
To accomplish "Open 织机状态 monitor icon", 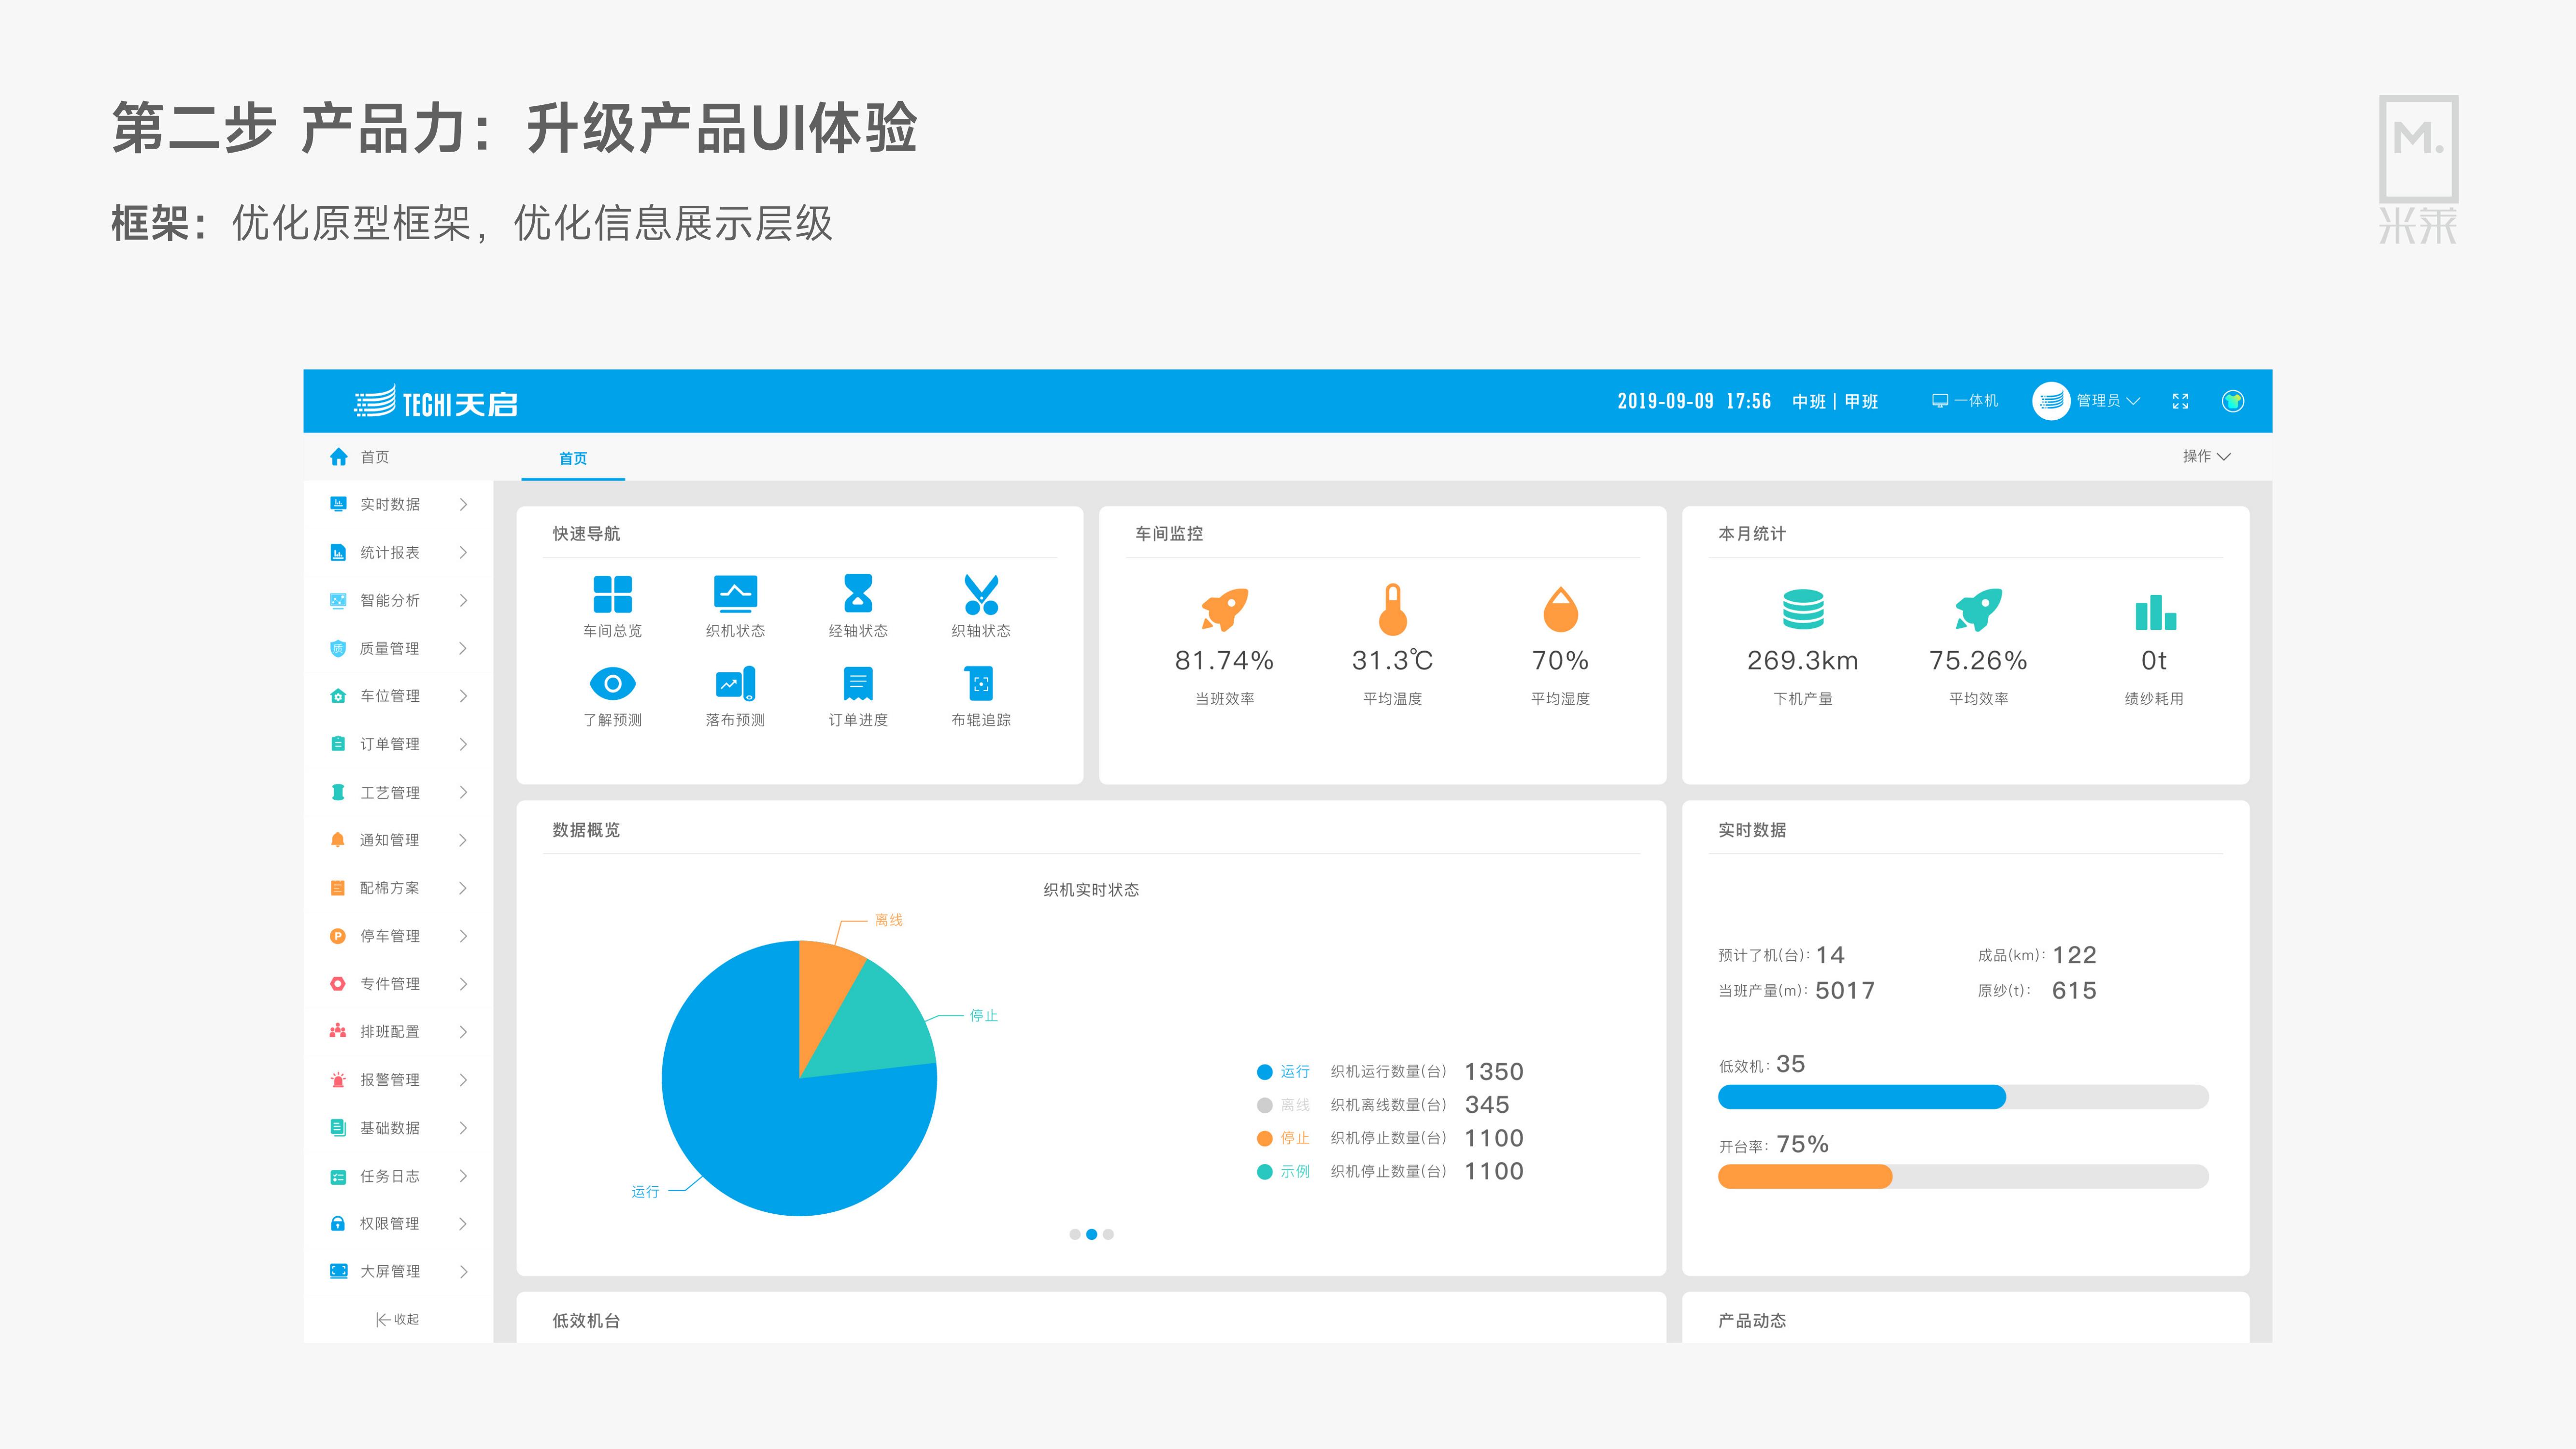I will point(735,593).
